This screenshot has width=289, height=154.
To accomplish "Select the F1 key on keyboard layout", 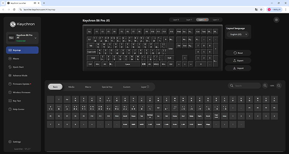I will tap(96, 31).
